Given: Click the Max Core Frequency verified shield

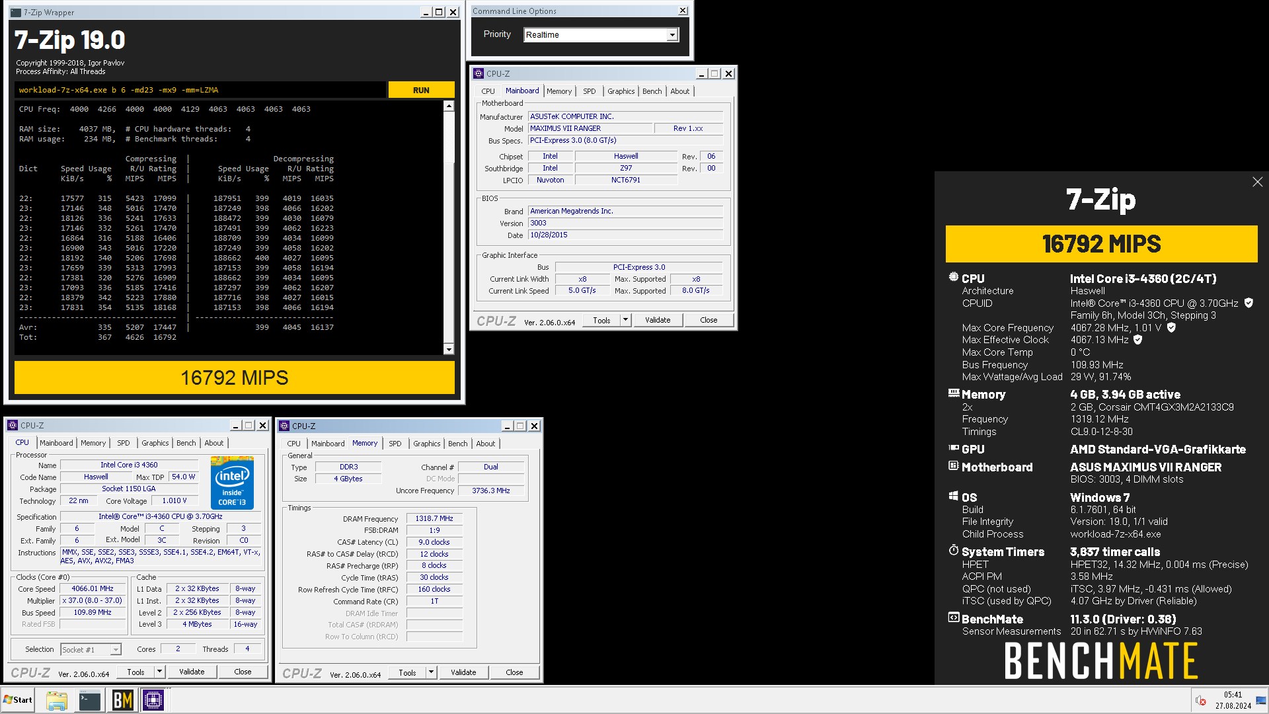Looking at the screenshot, I should (1171, 327).
